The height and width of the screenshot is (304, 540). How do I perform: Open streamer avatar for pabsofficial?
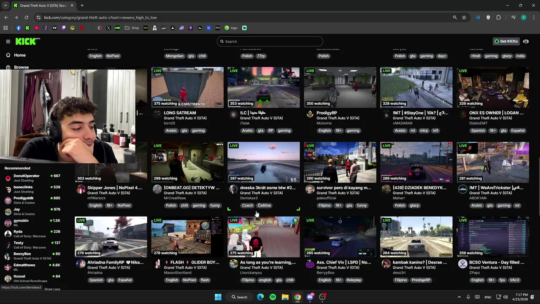310,189
